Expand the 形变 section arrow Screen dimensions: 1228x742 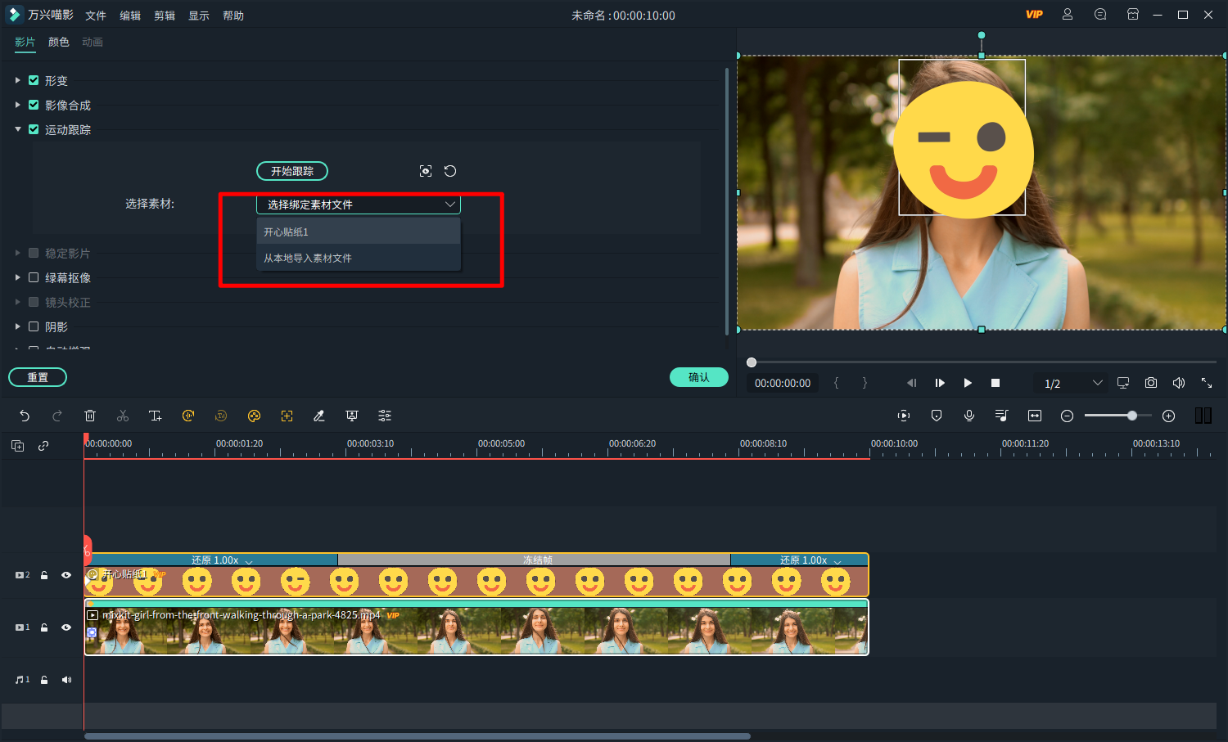[18, 80]
